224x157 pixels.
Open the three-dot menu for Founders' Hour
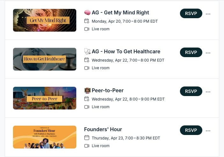coord(208,131)
